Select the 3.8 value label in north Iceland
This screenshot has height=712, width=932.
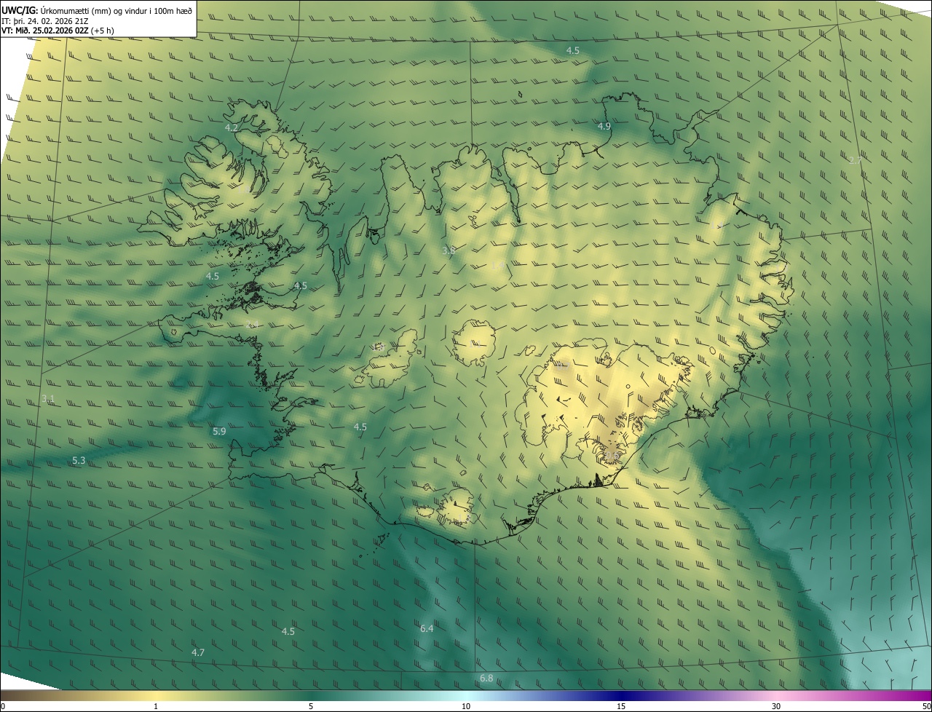[449, 250]
